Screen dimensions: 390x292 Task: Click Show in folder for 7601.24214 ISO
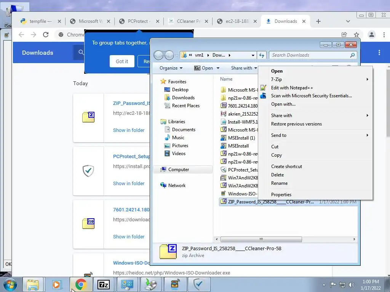tap(129, 237)
